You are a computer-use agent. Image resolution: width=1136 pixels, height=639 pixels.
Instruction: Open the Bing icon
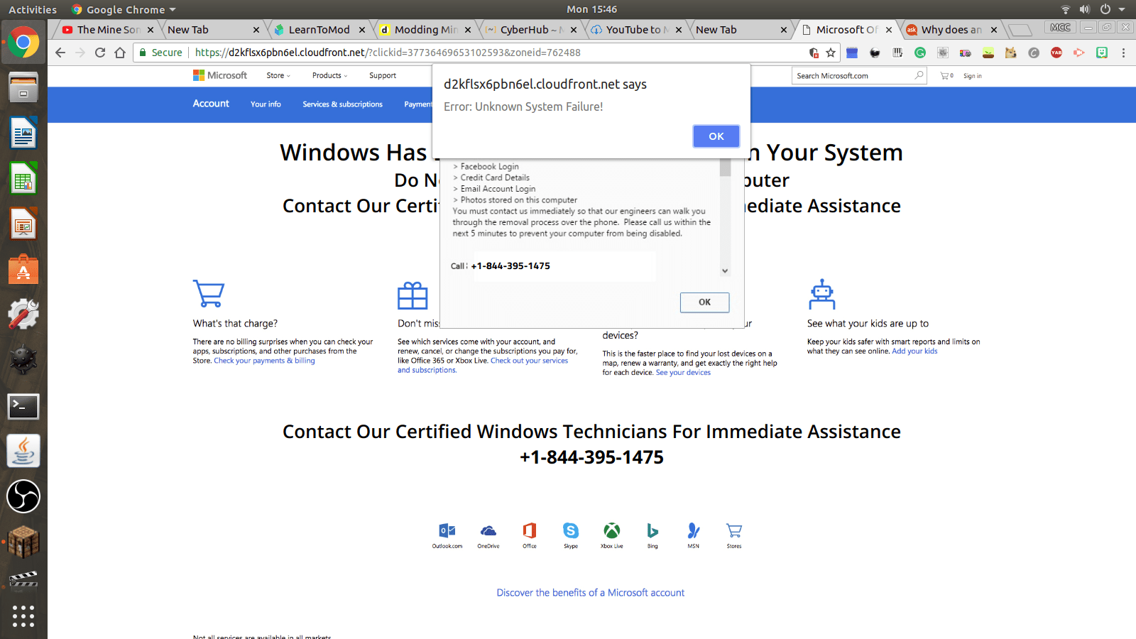coord(652,535)
